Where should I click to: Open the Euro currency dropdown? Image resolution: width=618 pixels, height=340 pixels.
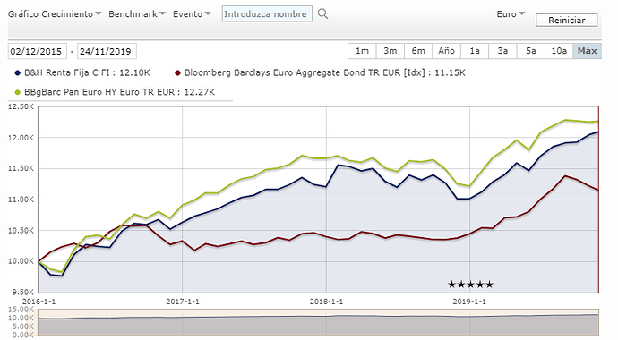point(511,14)
